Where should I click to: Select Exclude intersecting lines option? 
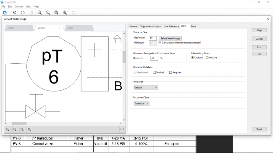tap(192, 57)
